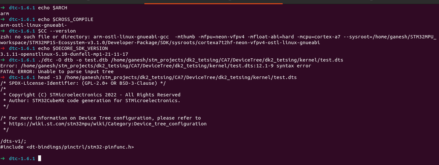The image size is (439, 165).
Task: Open the wiki.st.com Device_tree_configuration URL
Action: pos(108,124)
